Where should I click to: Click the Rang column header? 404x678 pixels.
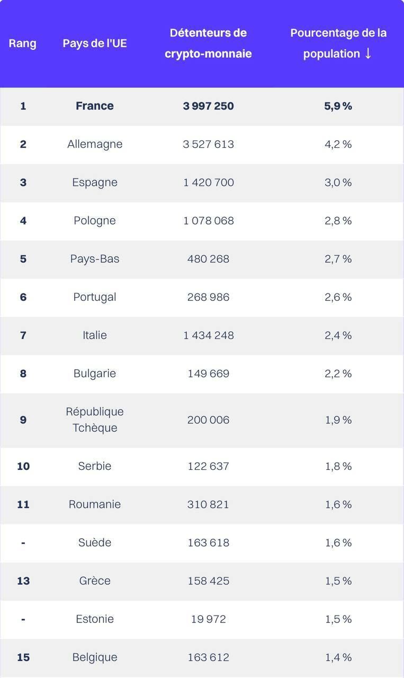tap(23, 43)
